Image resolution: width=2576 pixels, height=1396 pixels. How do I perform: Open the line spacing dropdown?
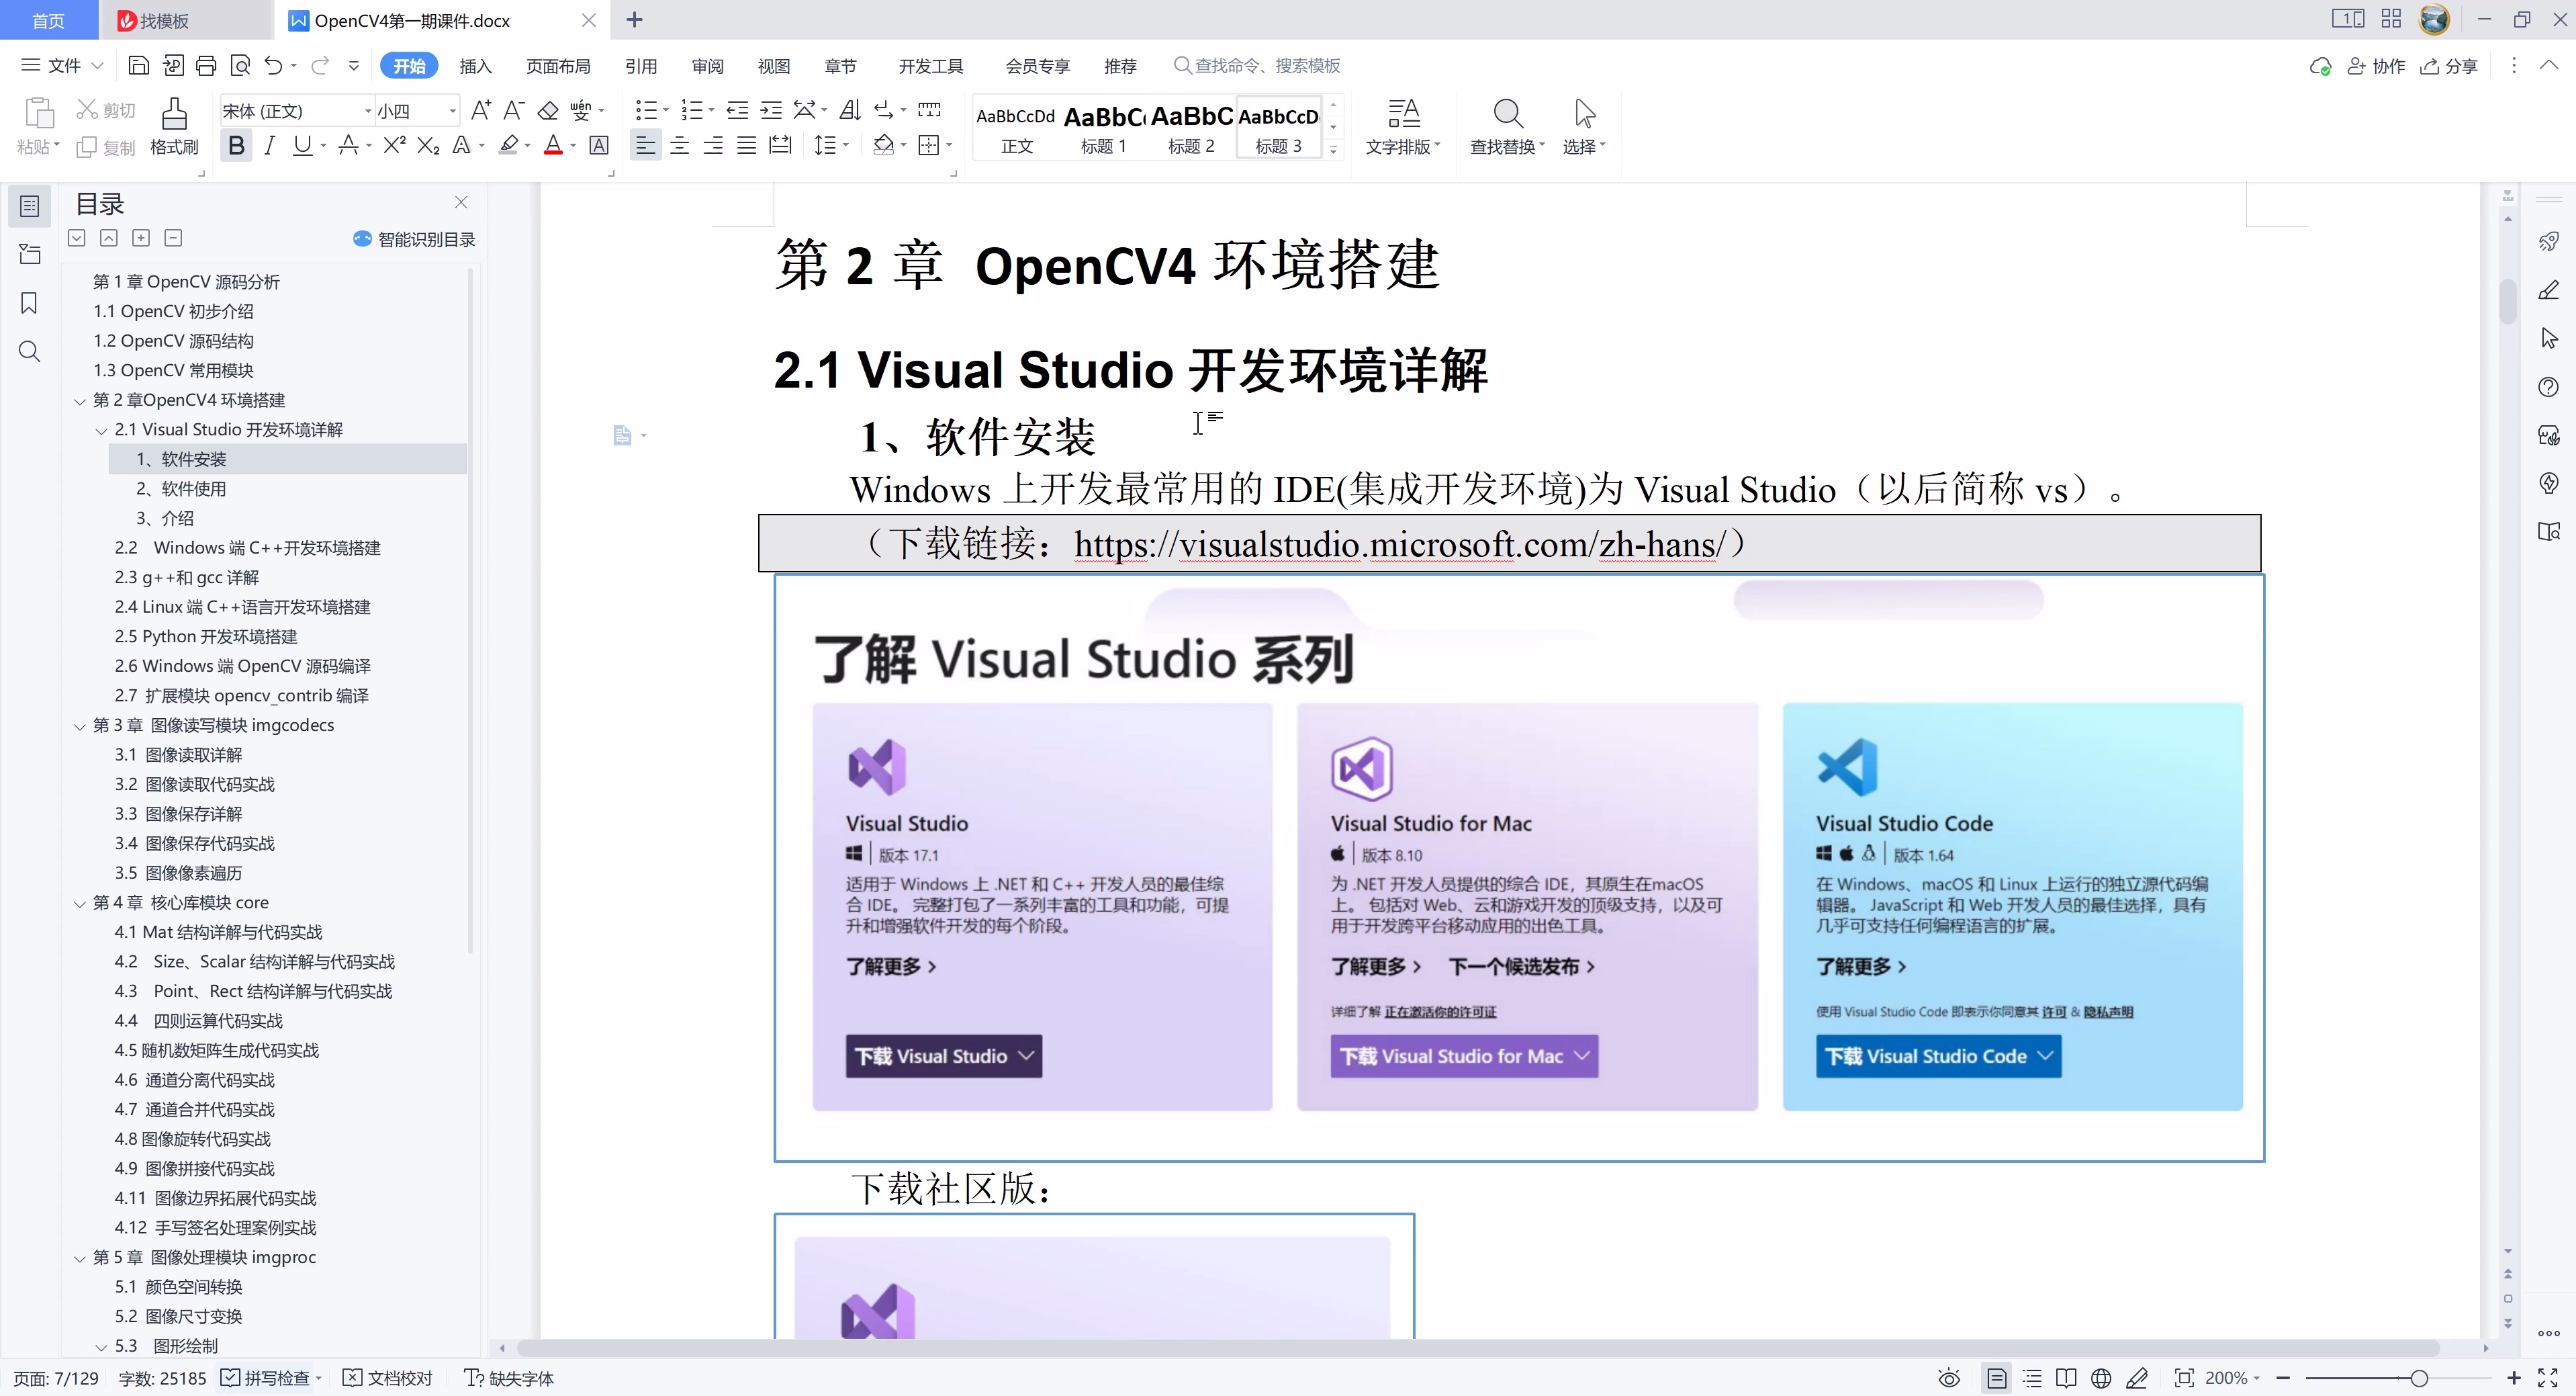(831, 145)
